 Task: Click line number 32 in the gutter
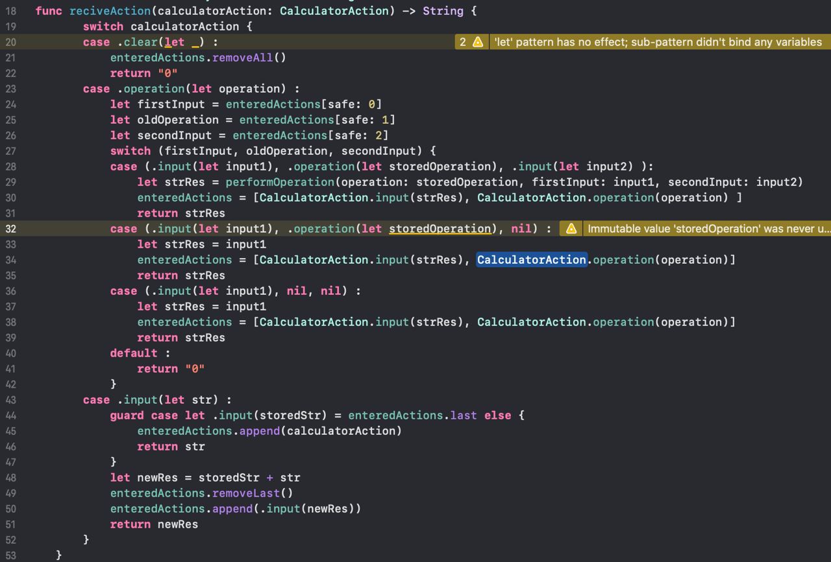(x=10, y=229)
